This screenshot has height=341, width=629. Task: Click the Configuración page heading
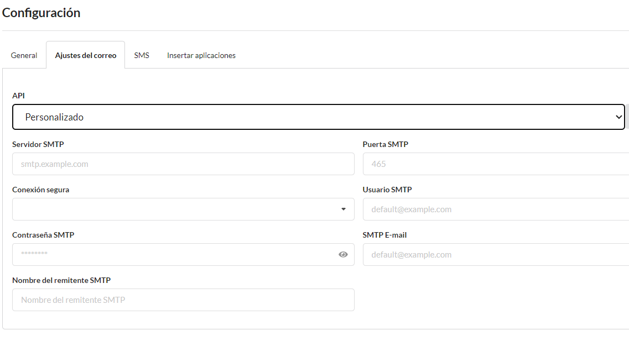click(41, 13)
